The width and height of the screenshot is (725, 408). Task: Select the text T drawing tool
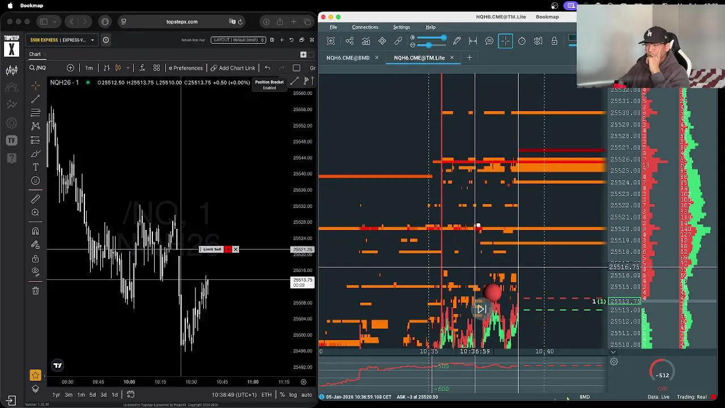click(35, 167)
